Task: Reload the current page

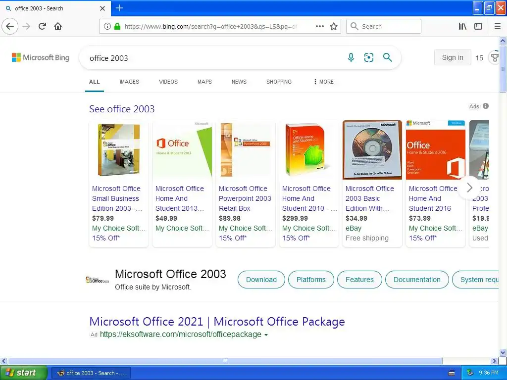Action: click(42, 26)
